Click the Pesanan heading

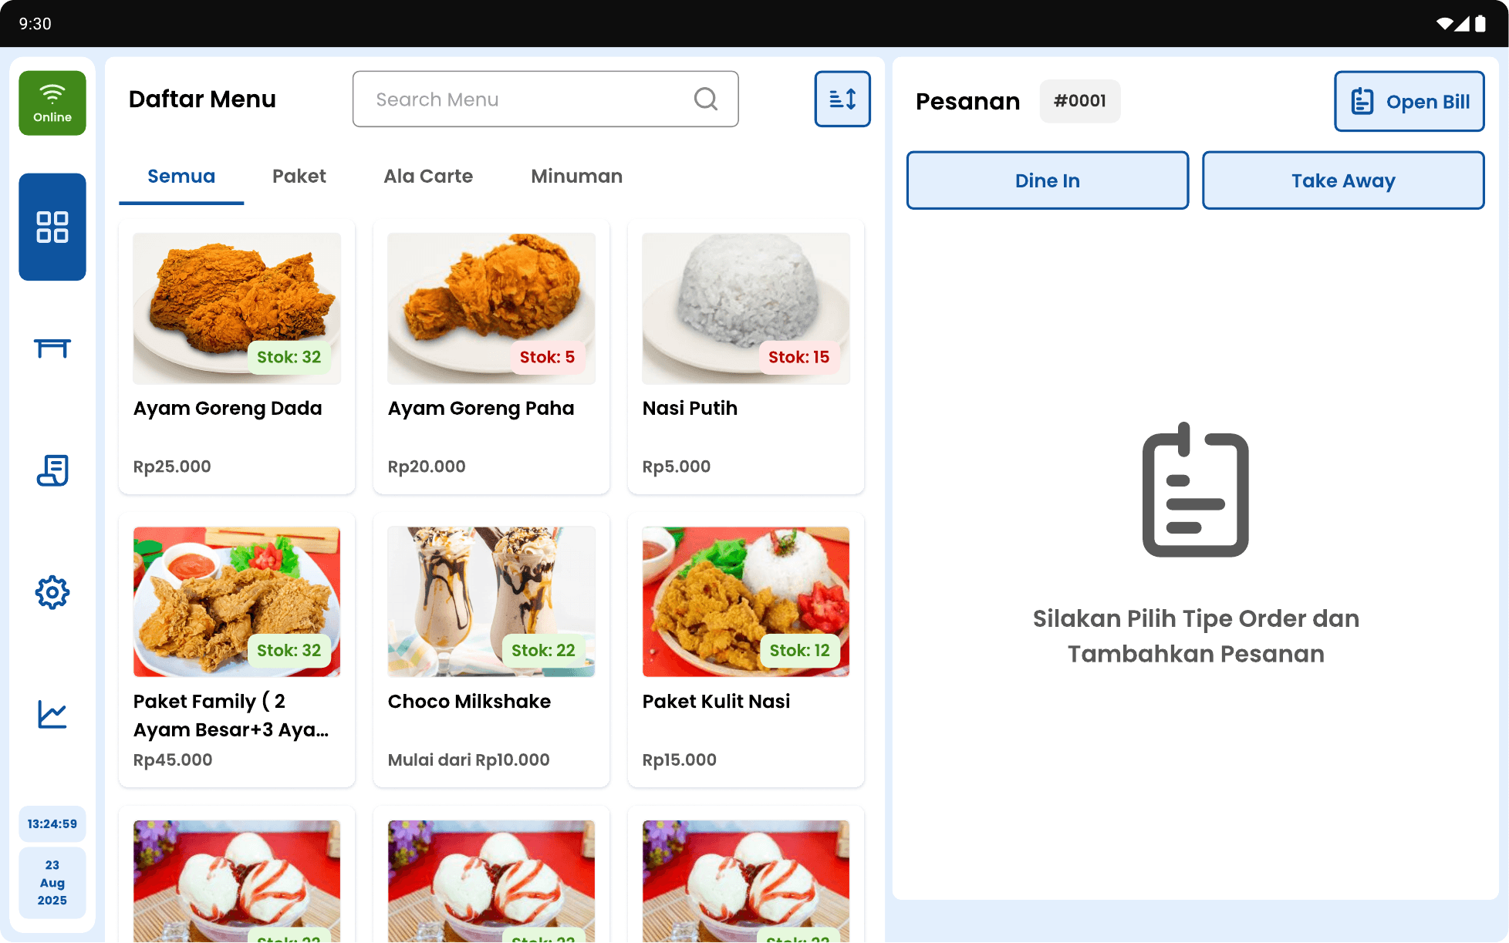(x=967, y=101)
